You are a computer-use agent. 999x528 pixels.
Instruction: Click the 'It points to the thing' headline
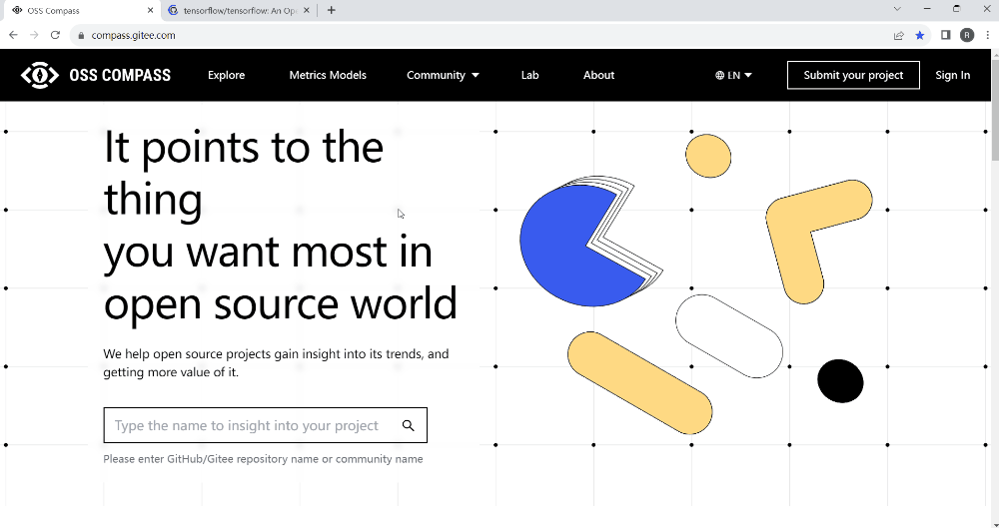pos(244,173)
